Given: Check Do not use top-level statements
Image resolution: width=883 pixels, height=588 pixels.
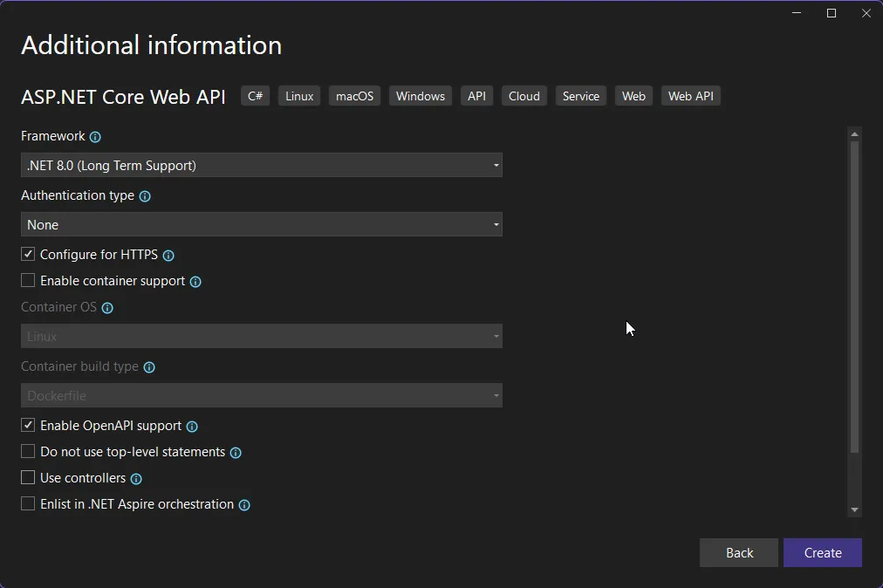Looking at the screenshot, I should [x=27, y=452].
